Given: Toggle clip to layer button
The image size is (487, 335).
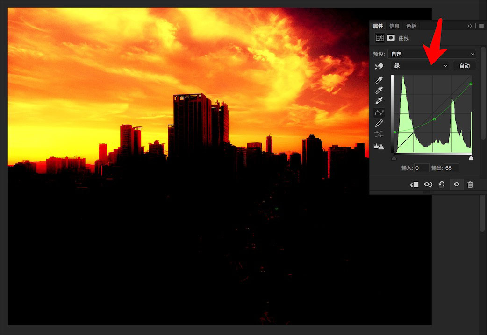Looking at the screenshot, I should [x=414, y=185].
